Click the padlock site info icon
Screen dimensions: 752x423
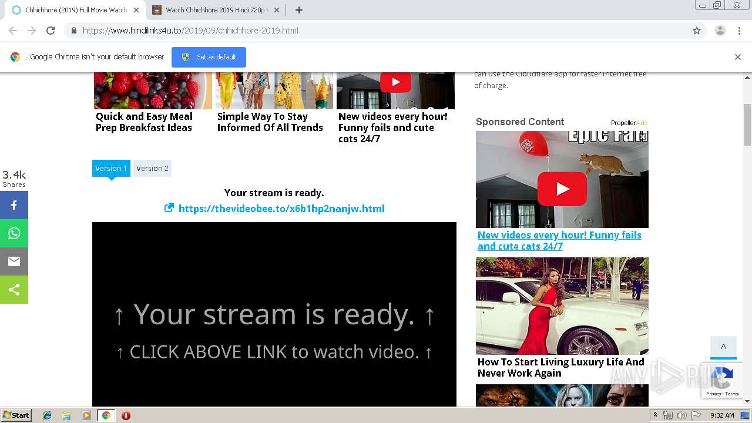coord(73,31)
